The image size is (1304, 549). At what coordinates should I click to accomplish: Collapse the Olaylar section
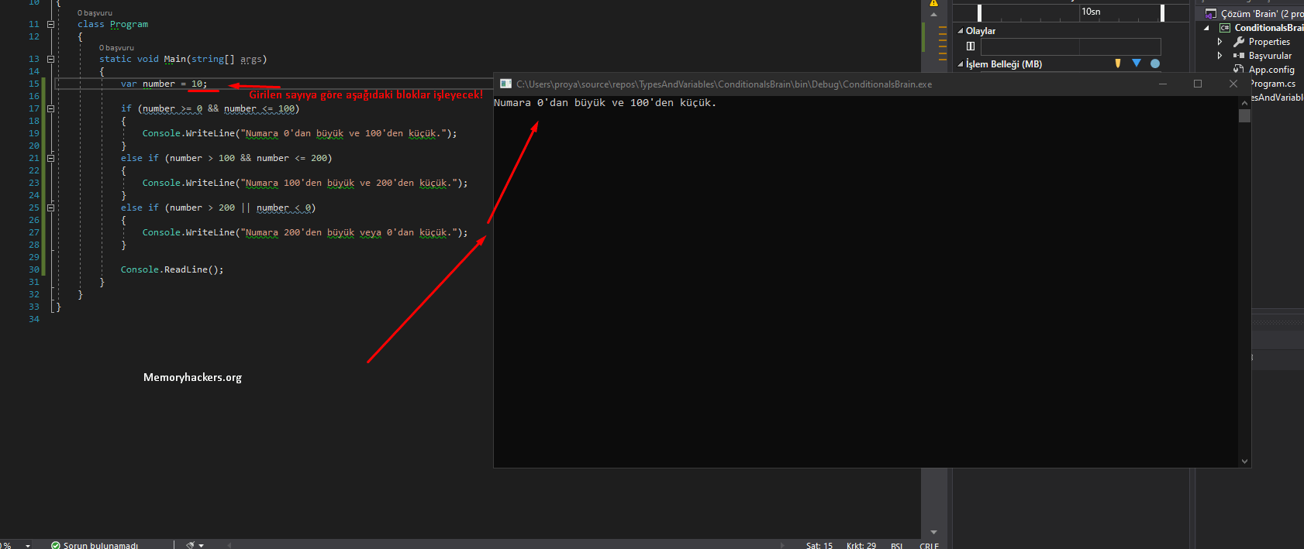coord(961,31)
